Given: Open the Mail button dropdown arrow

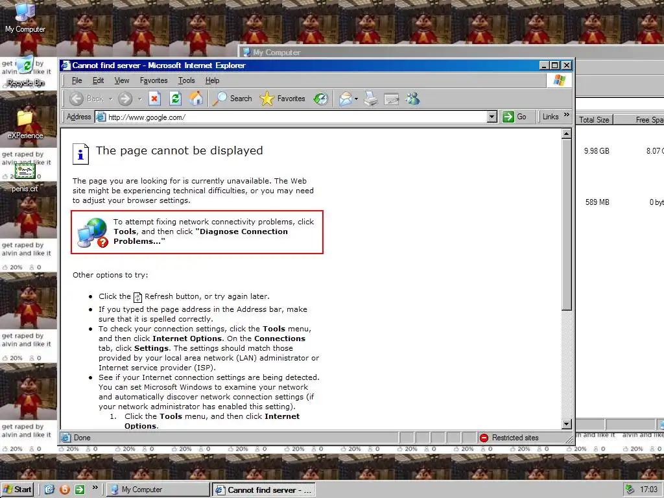Looking at the screenshot, I should pos(356,99).
